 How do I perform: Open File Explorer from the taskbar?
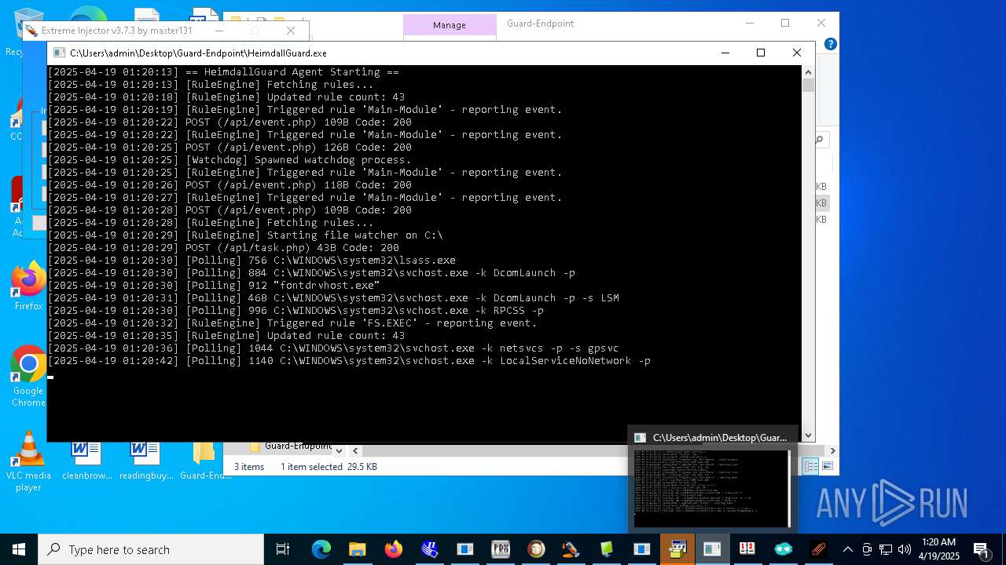click(357, 549)
